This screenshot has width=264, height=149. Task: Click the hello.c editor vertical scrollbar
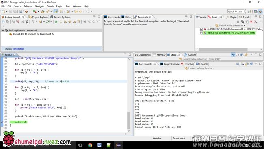pyautogui.click(x=128, y=120)
